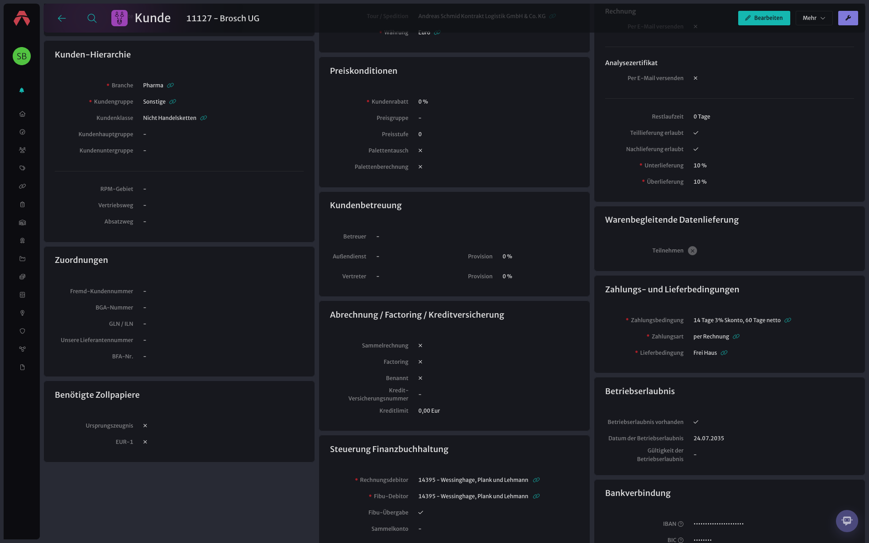
Task: Go to home icon in sidebar
Action: pyautogui.click(x=22, y=114)
